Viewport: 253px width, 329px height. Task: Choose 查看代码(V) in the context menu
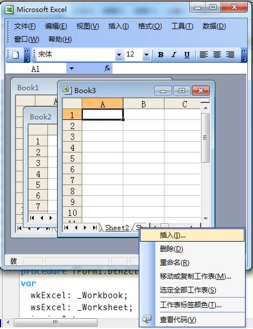point(192,319)
